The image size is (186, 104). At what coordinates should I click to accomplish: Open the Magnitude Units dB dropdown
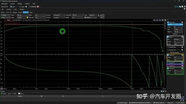[178, 27]
